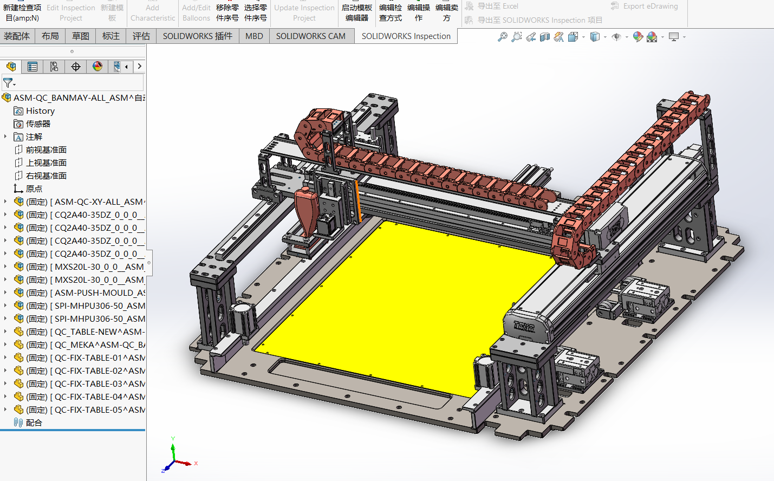Switch to the 草图 tab
The image size is (774, 481).
81,36
